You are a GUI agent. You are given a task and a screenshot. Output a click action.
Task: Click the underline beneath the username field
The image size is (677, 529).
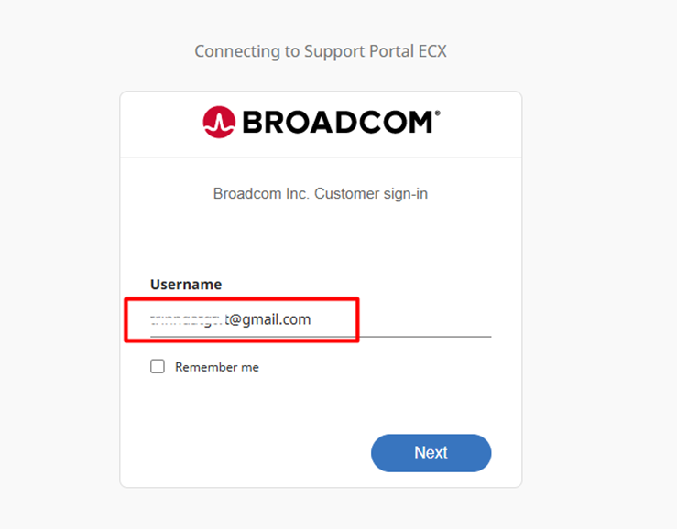[x=421, y=336]
